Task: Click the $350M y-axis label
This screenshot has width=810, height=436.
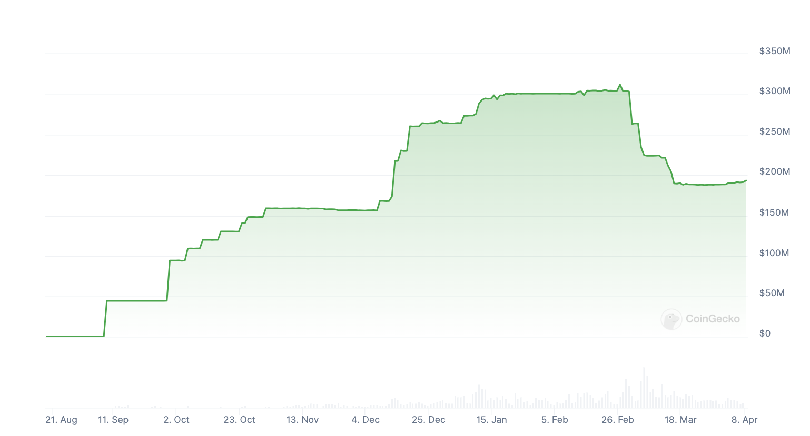Action: [x=774, y=51]
